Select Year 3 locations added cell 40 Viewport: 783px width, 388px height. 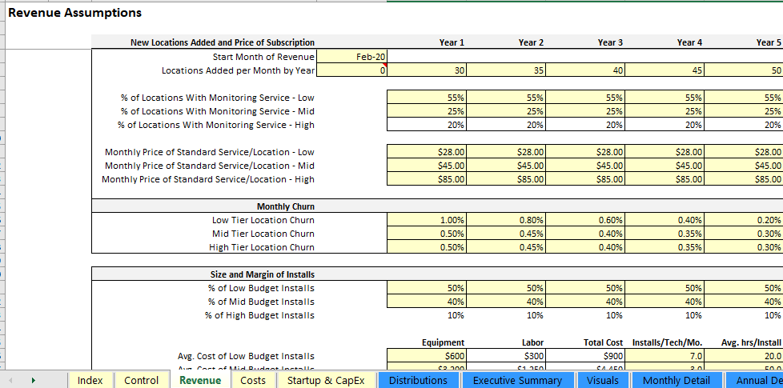pos(585,70)
